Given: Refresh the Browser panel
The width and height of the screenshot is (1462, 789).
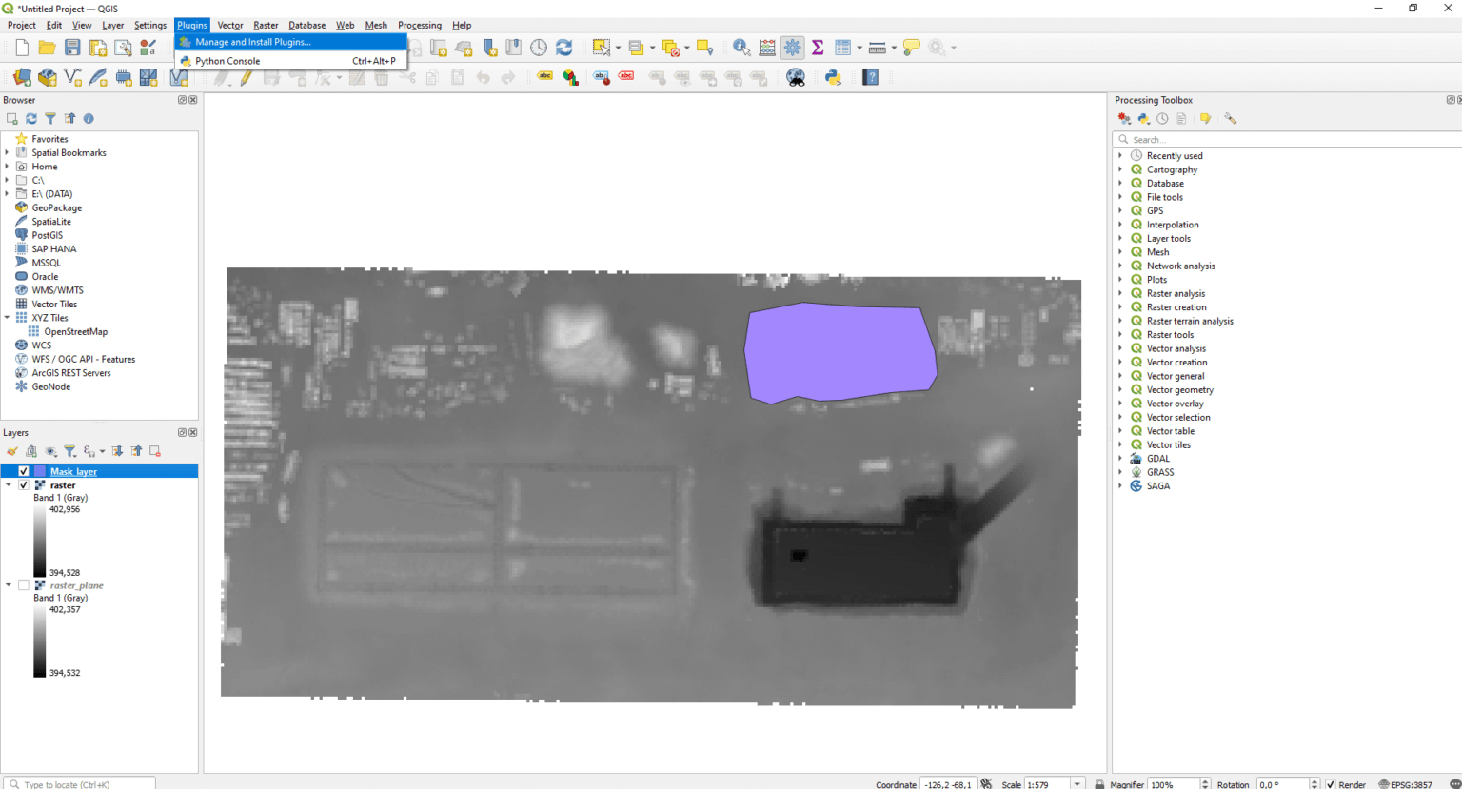Looking at the screenshot, I should point(31,119).
